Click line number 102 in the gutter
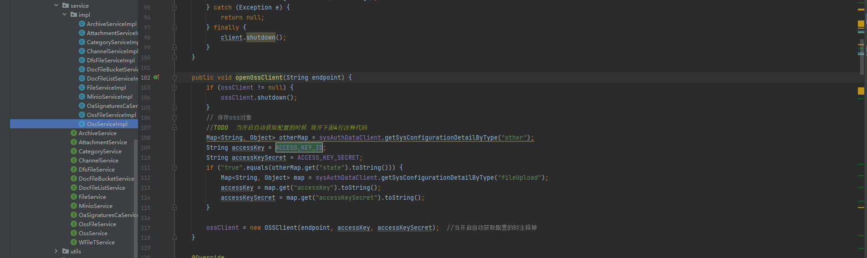The height and width of the screenshot is (258, 867). [145, 77]
